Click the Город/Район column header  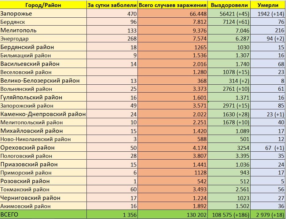tap(43, 5)
